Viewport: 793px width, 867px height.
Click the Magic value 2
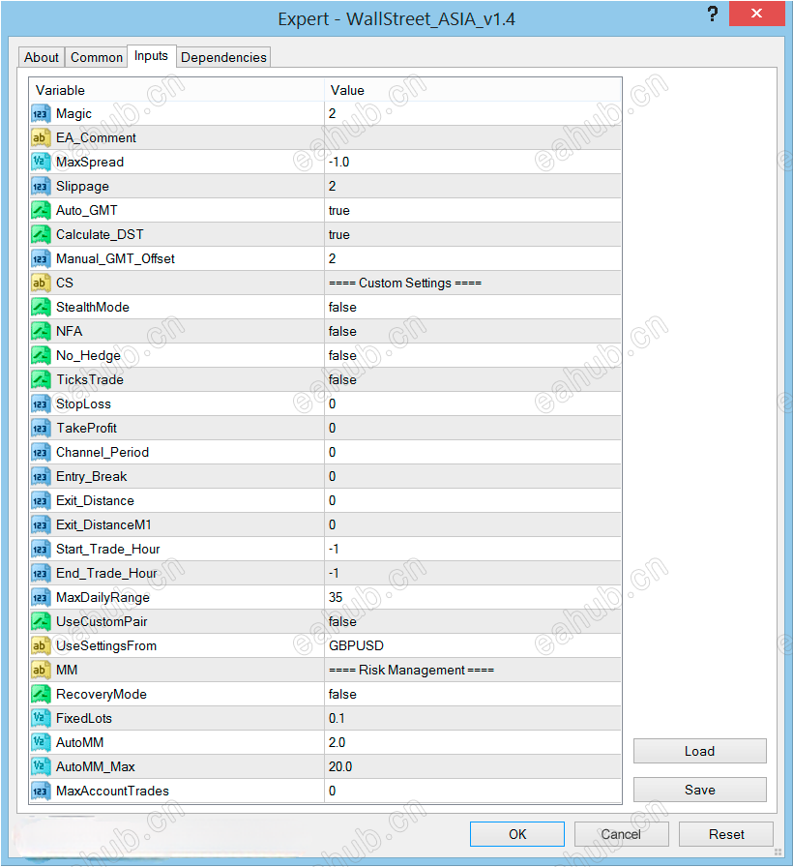(x=332, y=114)
